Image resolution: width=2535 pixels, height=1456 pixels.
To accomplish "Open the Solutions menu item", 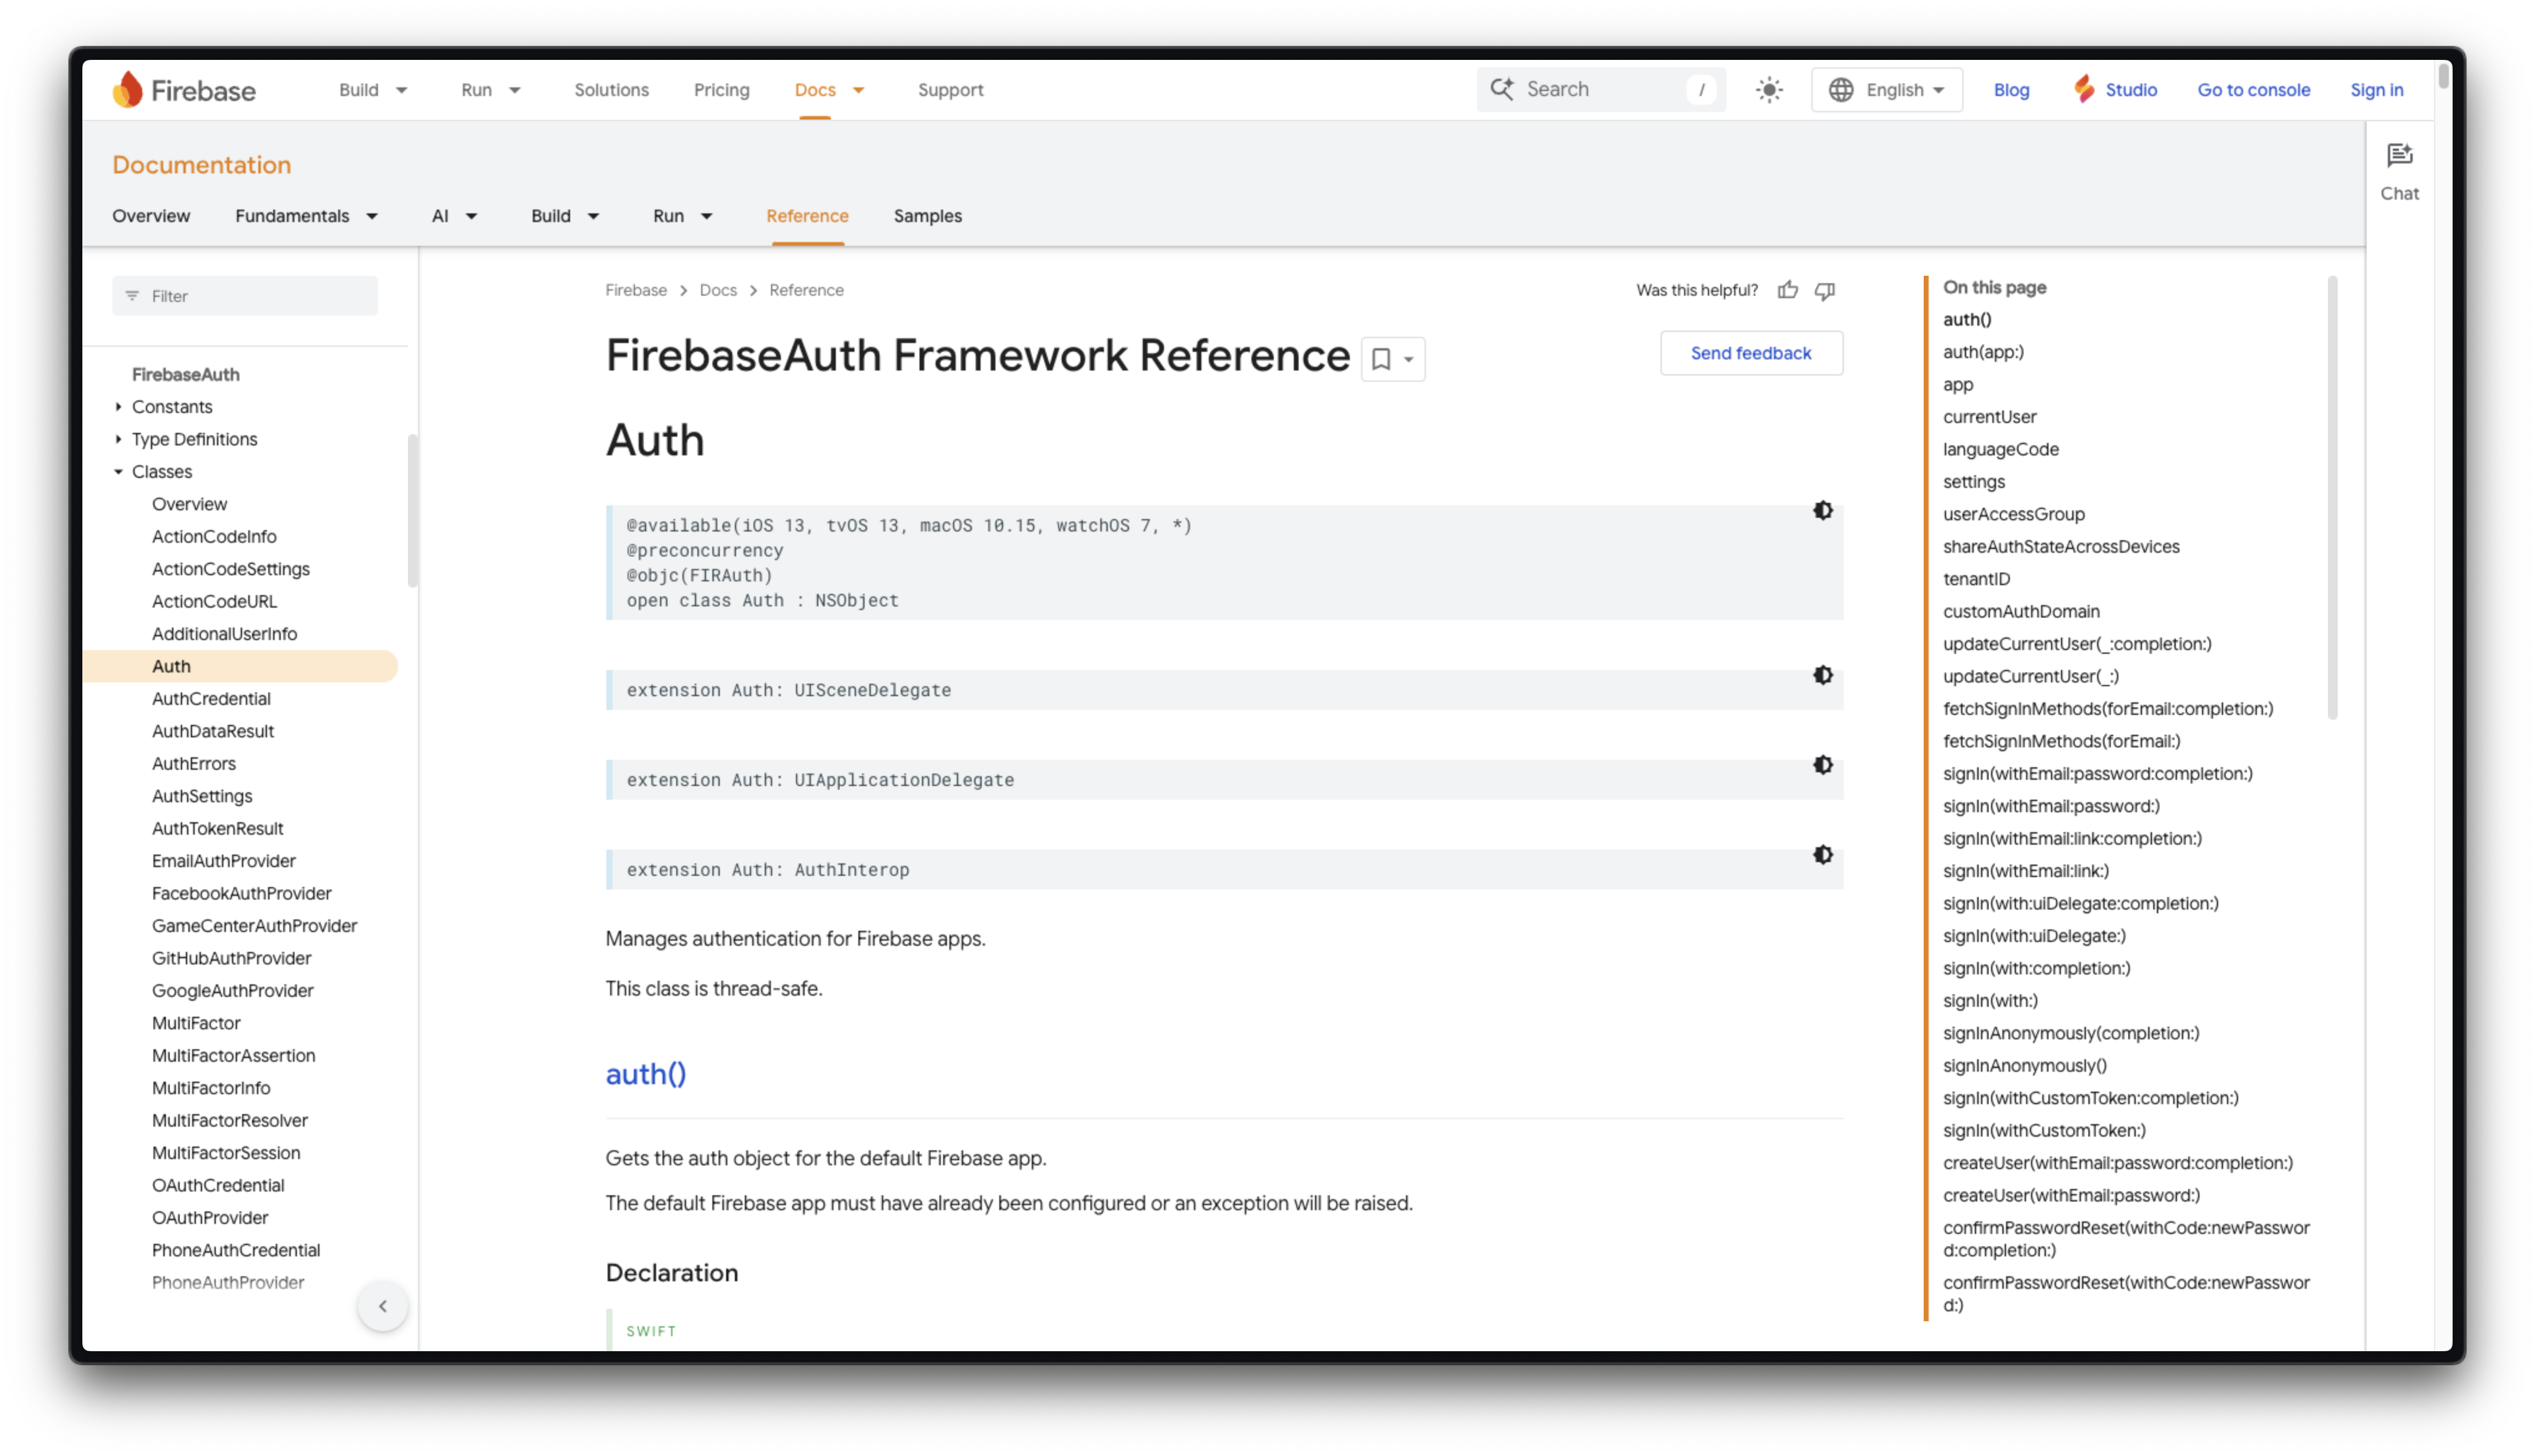I will tap(612, 90).
